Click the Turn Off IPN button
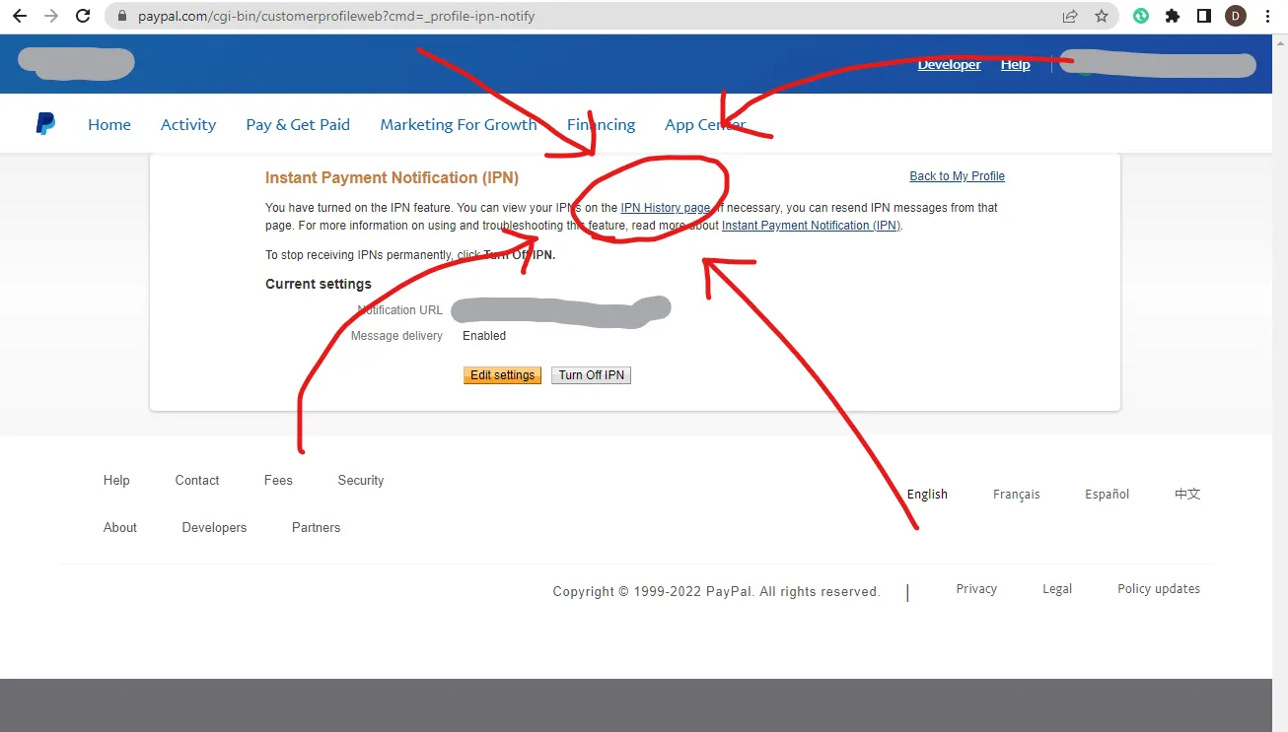 pos(591,375)
